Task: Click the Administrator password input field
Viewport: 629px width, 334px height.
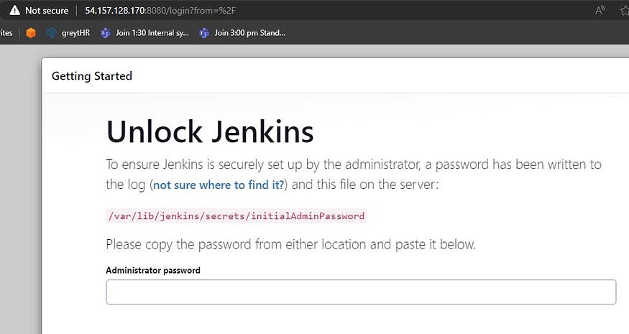Action: coord(361,292)
